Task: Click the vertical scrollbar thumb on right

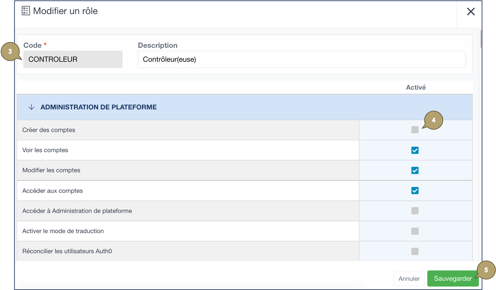Action: click(x=481, y=39)
